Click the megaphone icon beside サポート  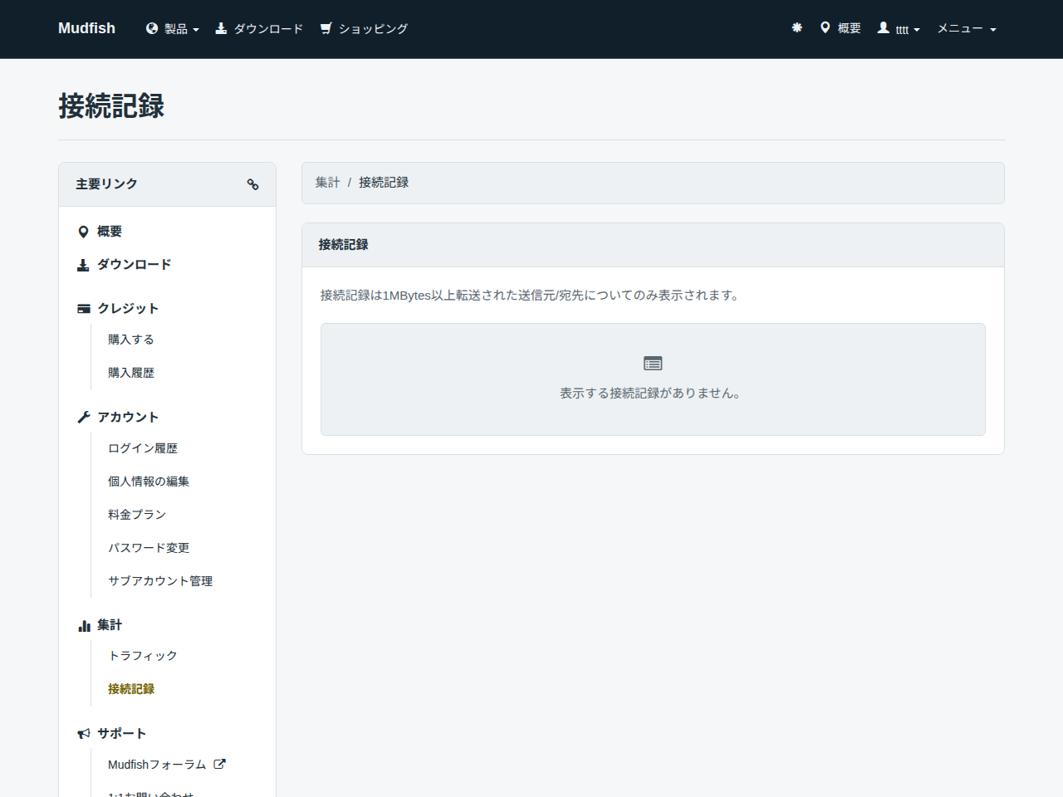point(84,734)
